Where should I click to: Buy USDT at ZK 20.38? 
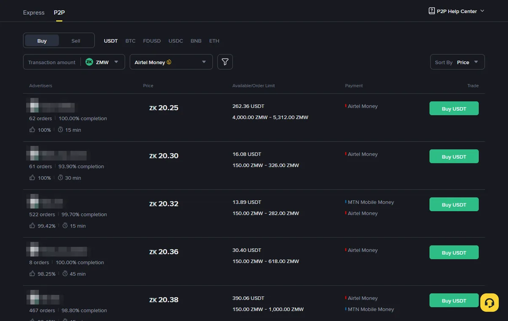click(x=454, y=300)
